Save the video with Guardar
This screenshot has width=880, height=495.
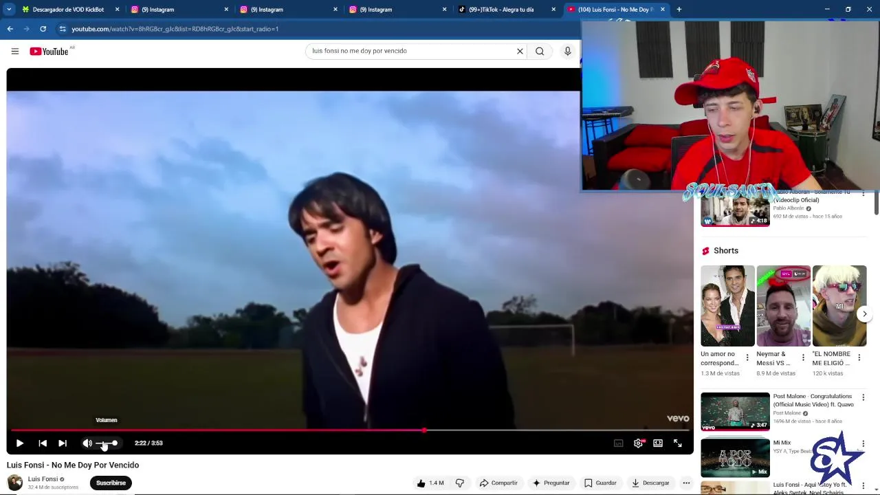[600, 483]
